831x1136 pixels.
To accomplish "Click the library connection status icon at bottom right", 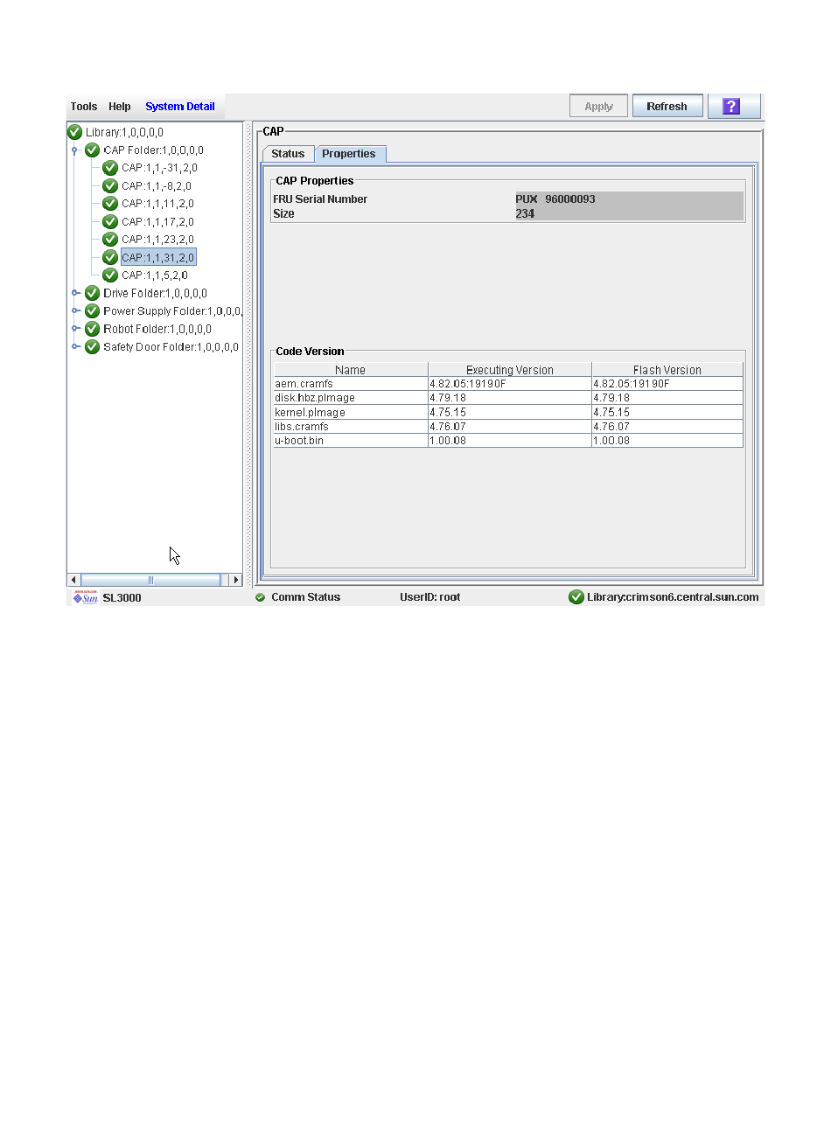I will tap(576, 597).
